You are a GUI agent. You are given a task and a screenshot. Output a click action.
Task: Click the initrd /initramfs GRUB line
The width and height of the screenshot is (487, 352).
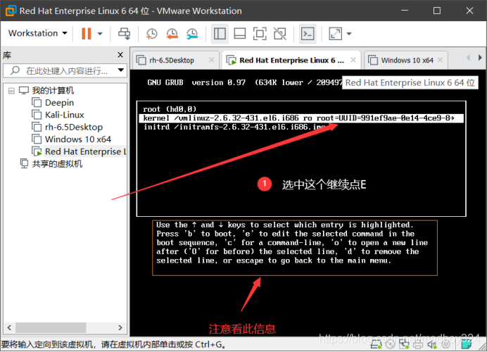click(234, 127)
